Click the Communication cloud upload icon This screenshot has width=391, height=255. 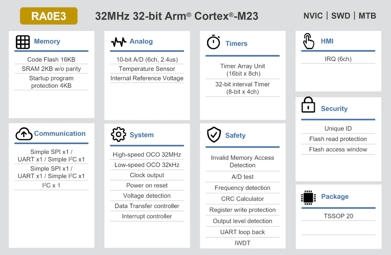tap(24, 134)
